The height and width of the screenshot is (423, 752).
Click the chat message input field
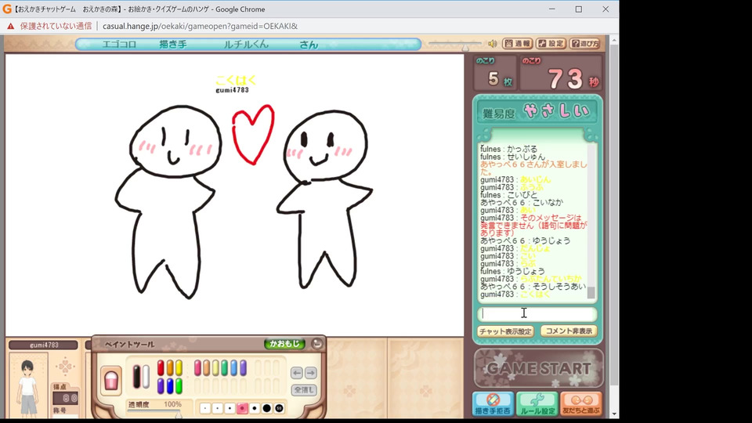[x=537, y=314]
